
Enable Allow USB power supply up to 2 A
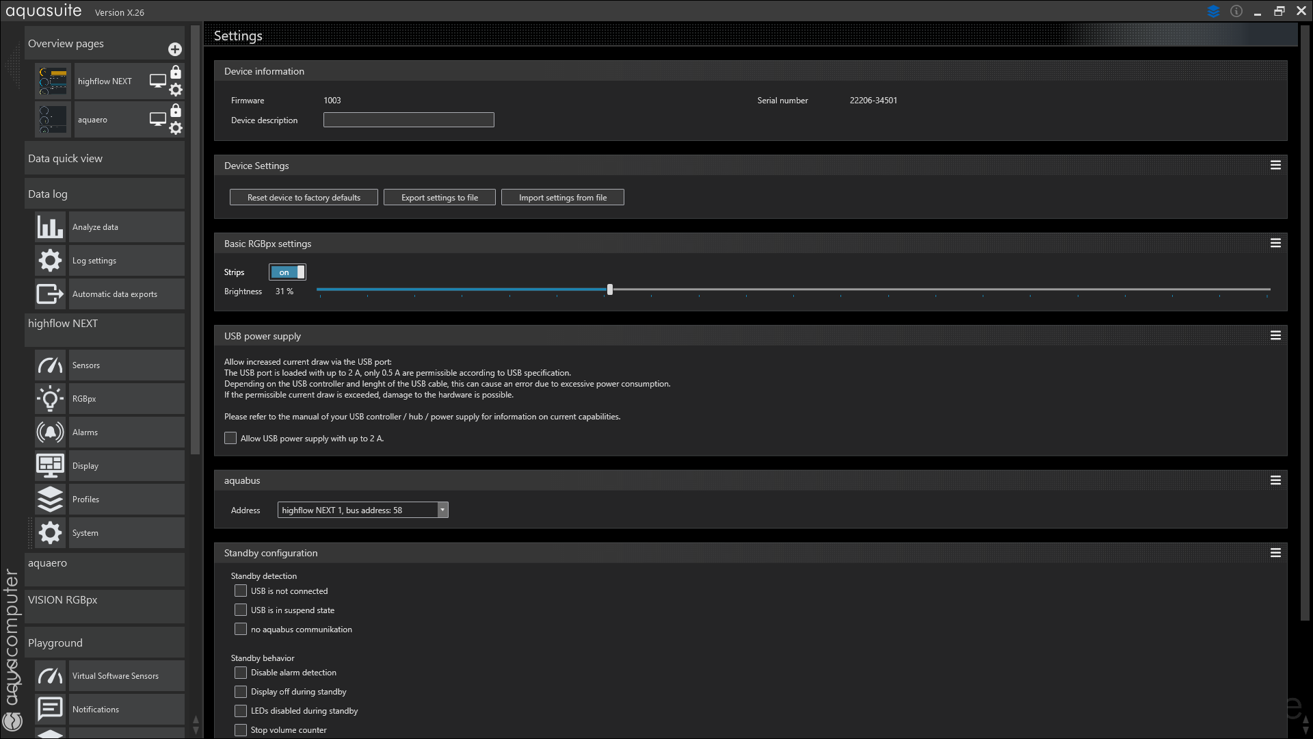coord(230,439)
